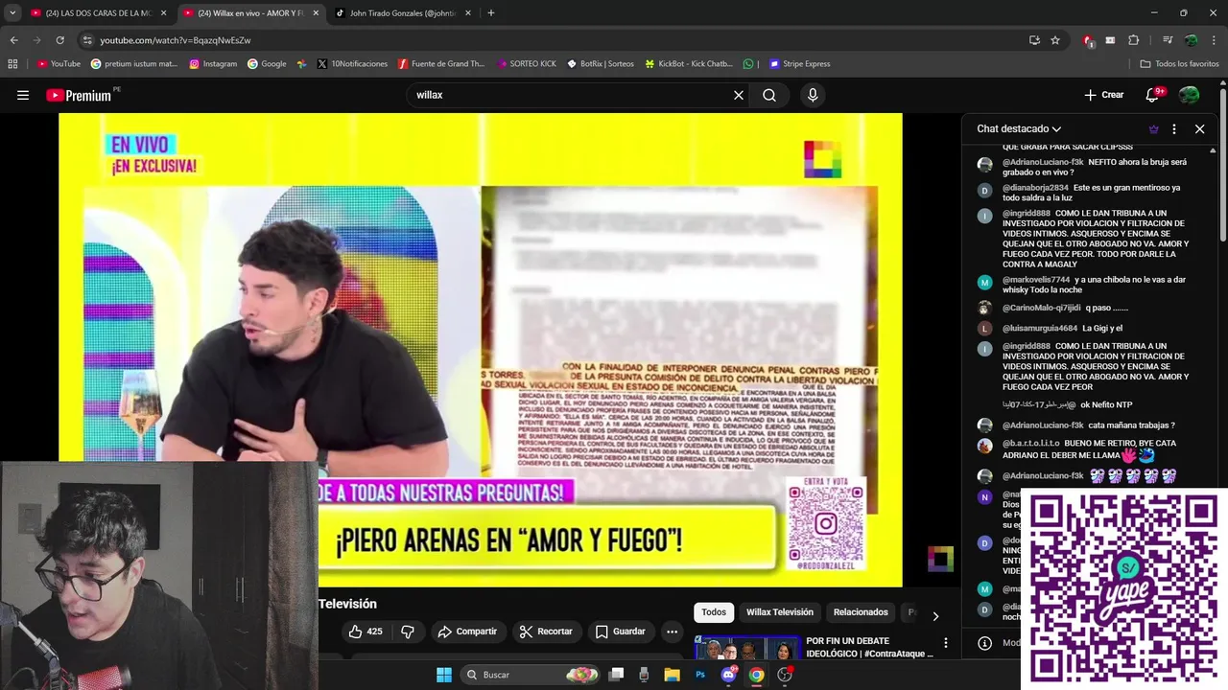The height and width of the screenshot is (690, 1228).
Task: Open Chrome extensions puzzle icon
Action: point(1133,40)
